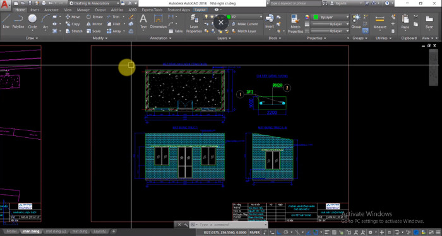Open the ByLayer lineweight dropdown
Screen dimensions: 442x236
click(330, 24)
